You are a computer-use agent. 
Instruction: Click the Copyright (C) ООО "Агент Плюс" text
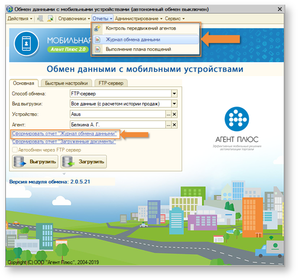(53, 262)
